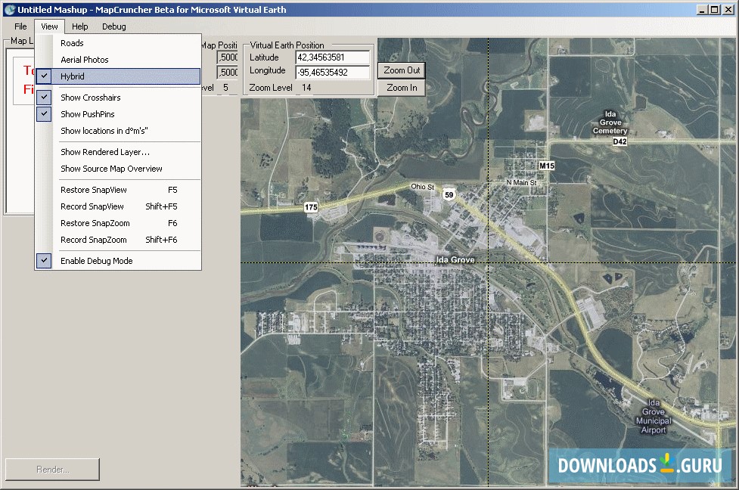Enable the Roads map view mode
Screen dimensions: 739x490
72,43
